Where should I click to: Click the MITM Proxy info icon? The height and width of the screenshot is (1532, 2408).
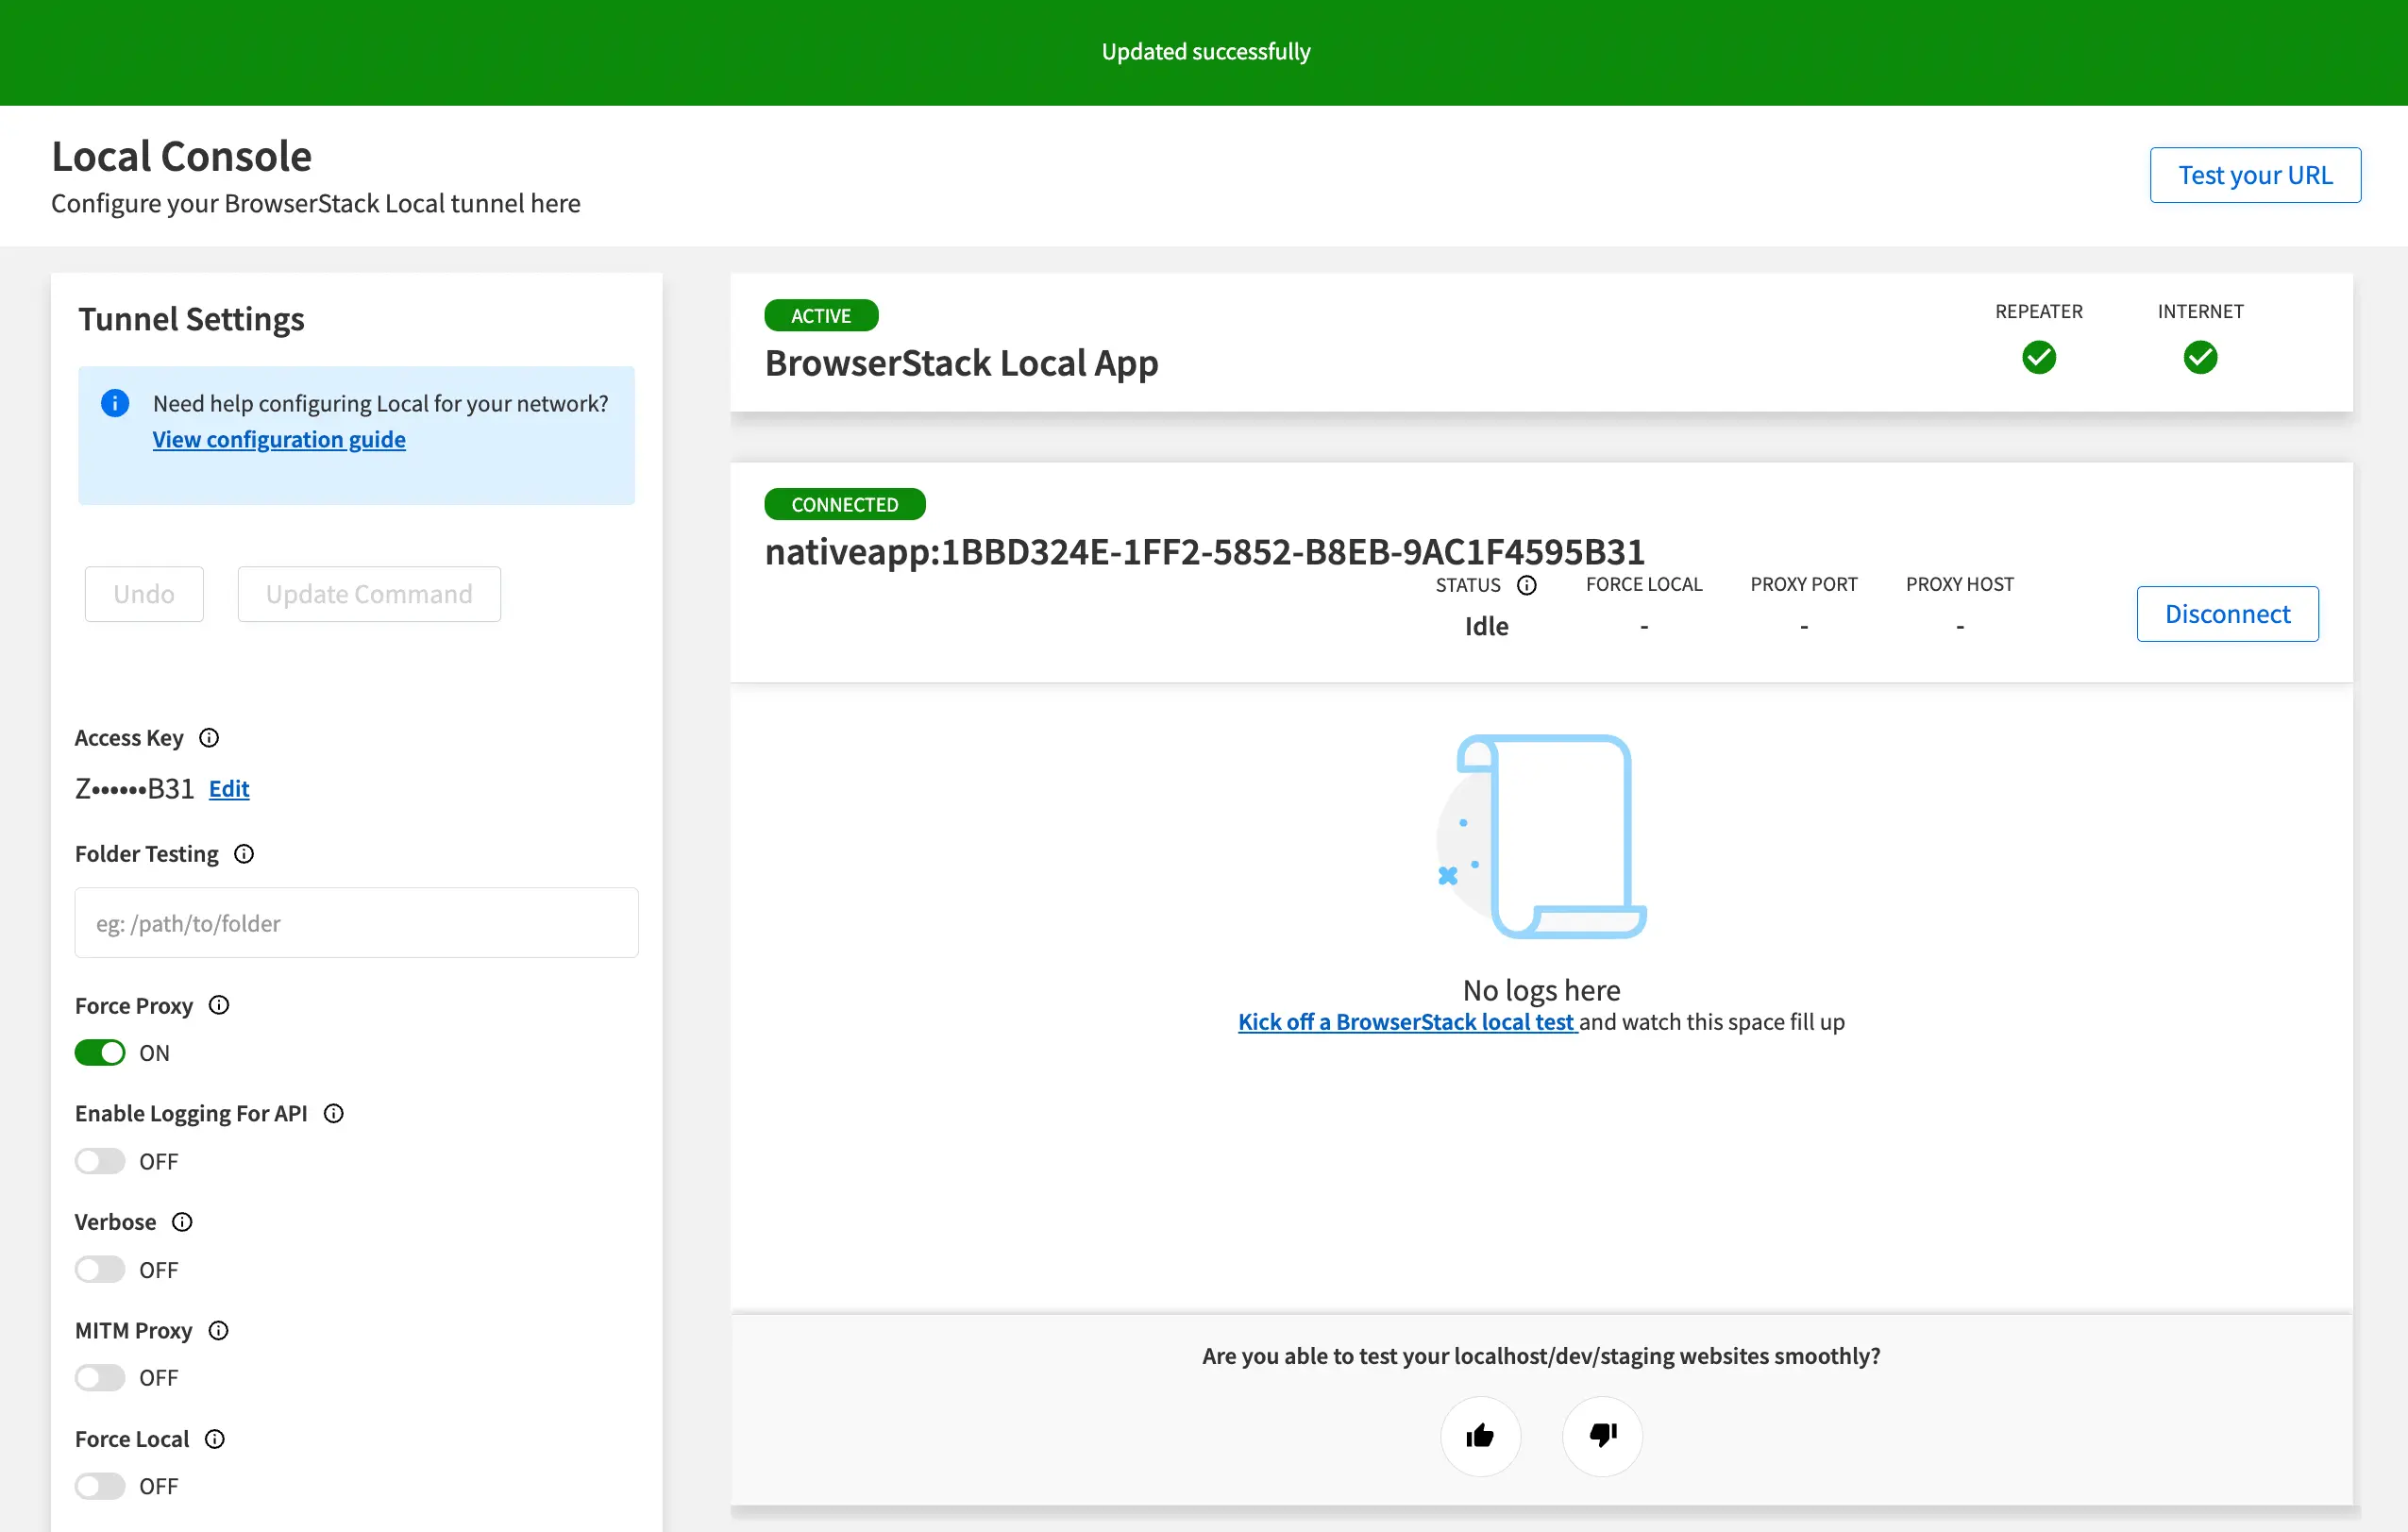[x=219, y=1330]
